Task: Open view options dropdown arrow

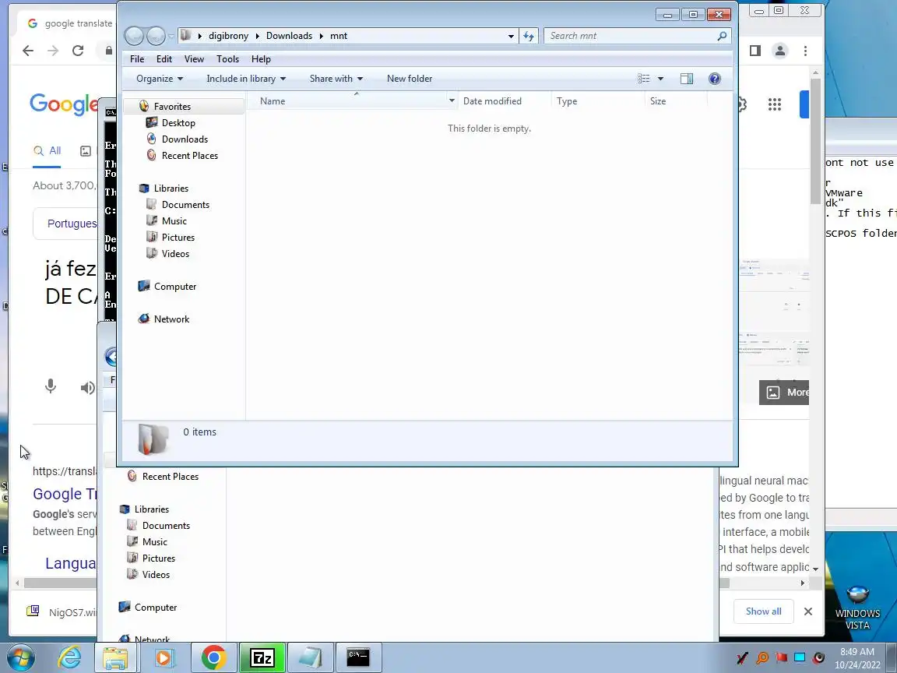Action: click(660, 79)
